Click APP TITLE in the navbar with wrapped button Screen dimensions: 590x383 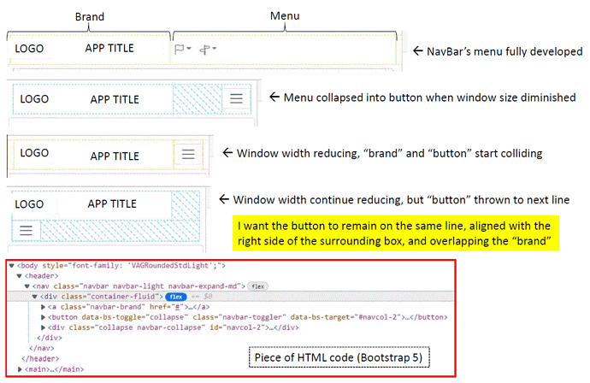[112, 203]
